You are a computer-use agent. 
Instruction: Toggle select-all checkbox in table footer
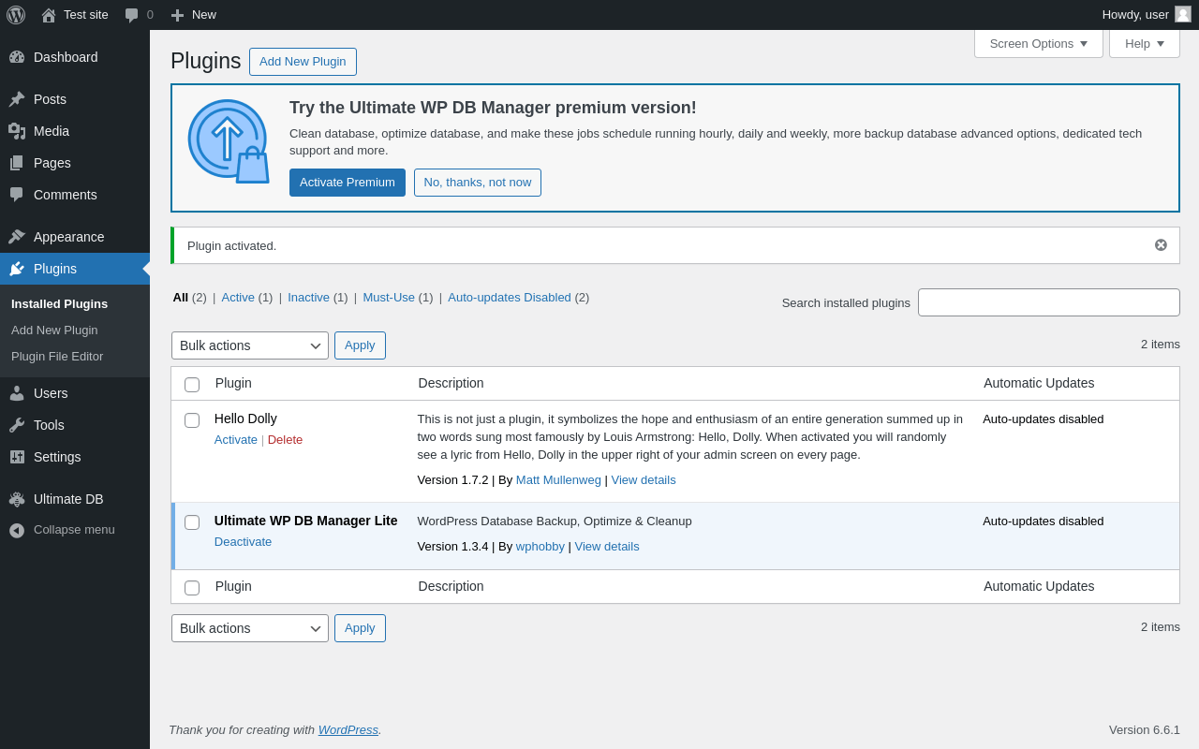[192, 588]
